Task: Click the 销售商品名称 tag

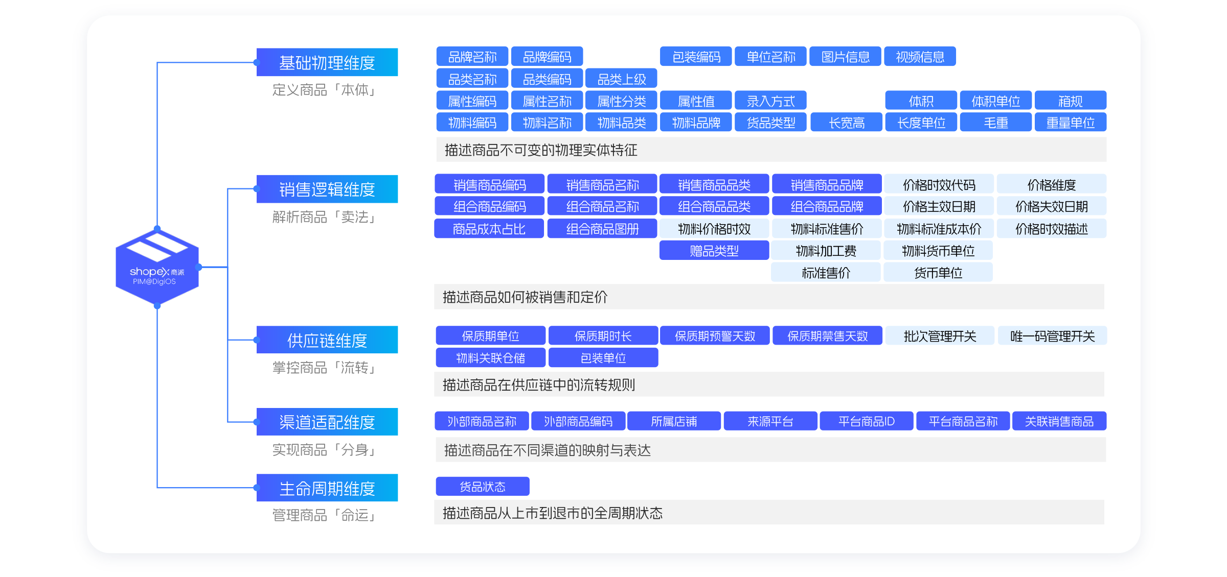Action: [x=602, y=184]
